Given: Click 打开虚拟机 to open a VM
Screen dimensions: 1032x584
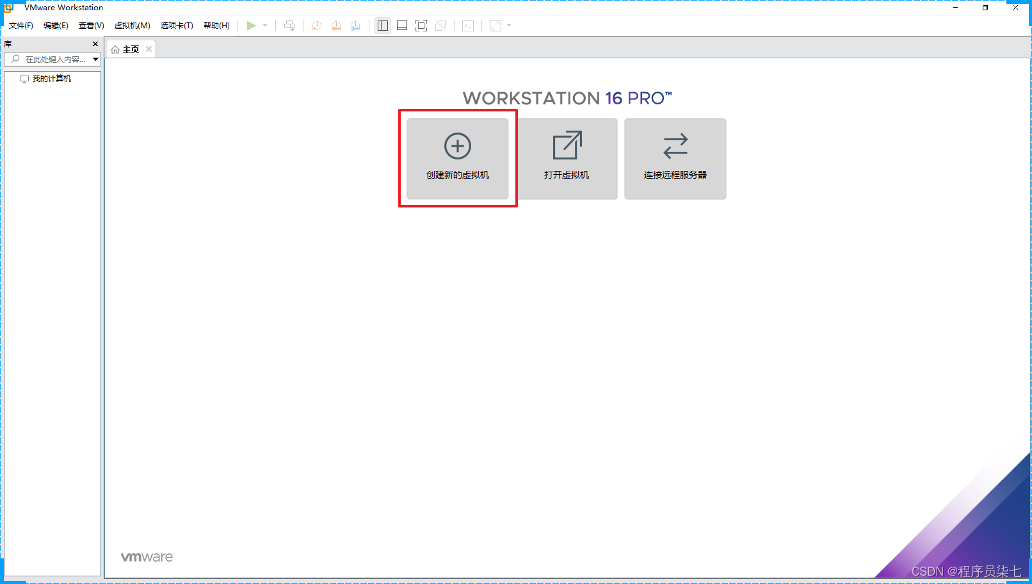Looking at the screenshot, I should pos(567,158).
